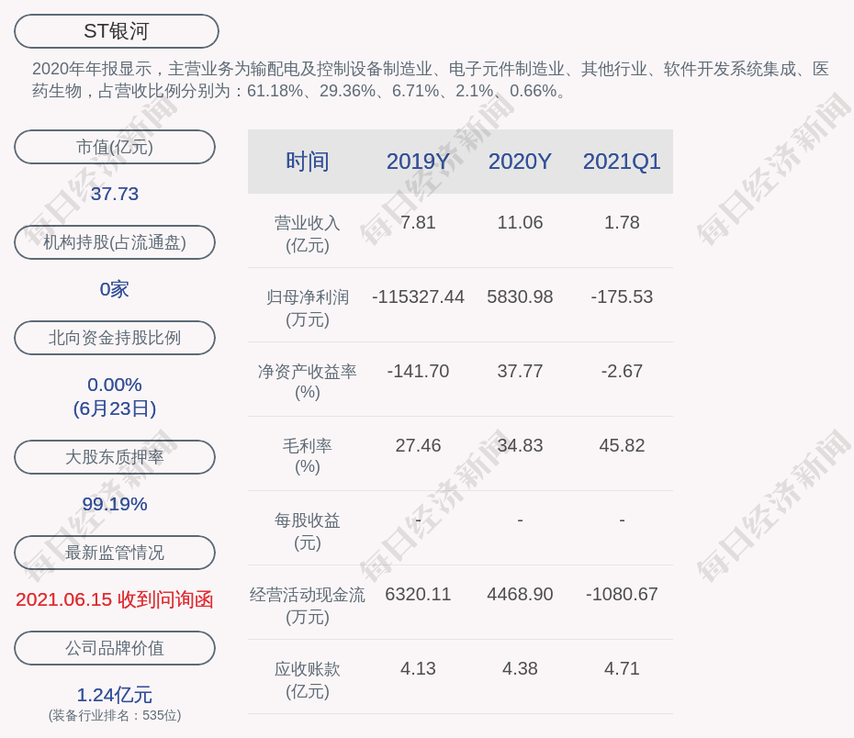The width and height of the screenshot is (854, 738).
Task: Select the 0家 institutional holdings value
Action: [115, 289]
